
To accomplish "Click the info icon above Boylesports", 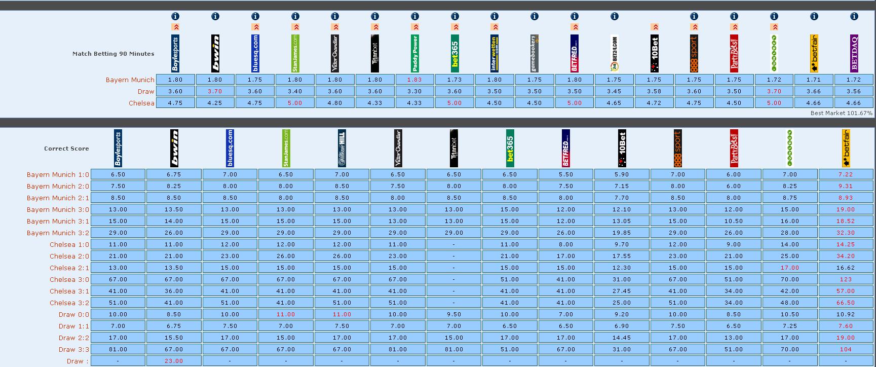I will [175, 16].
